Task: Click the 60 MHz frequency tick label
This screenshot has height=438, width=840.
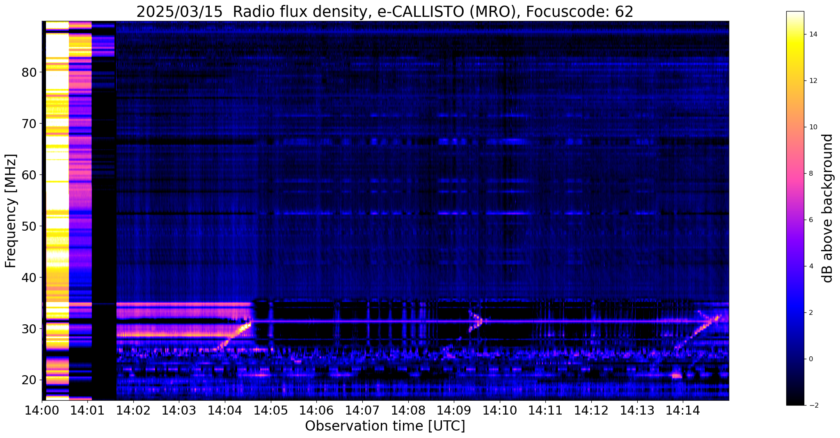Action: [29, 175]
